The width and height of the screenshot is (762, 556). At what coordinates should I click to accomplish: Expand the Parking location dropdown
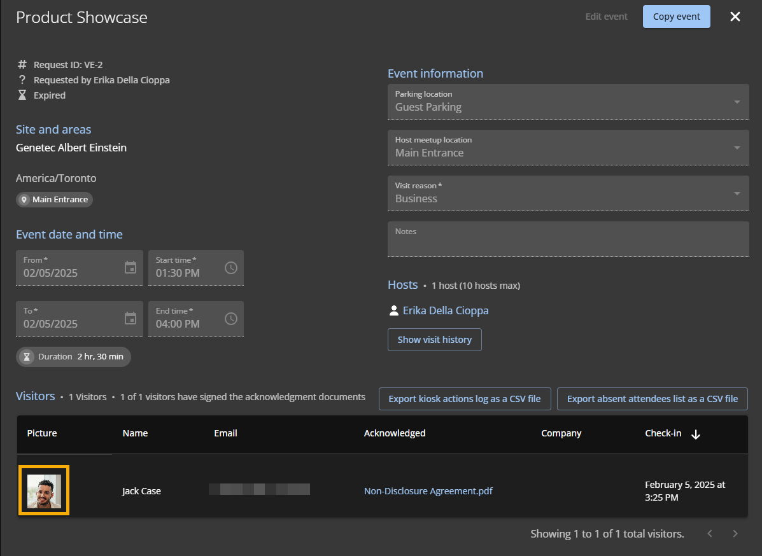click(x=737, y=102)
